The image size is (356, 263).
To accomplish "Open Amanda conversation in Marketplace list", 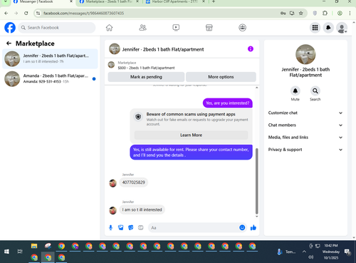I will click(50, 78).
